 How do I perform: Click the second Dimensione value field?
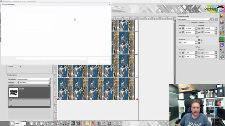pyautogui.click(x=190, y=32)
